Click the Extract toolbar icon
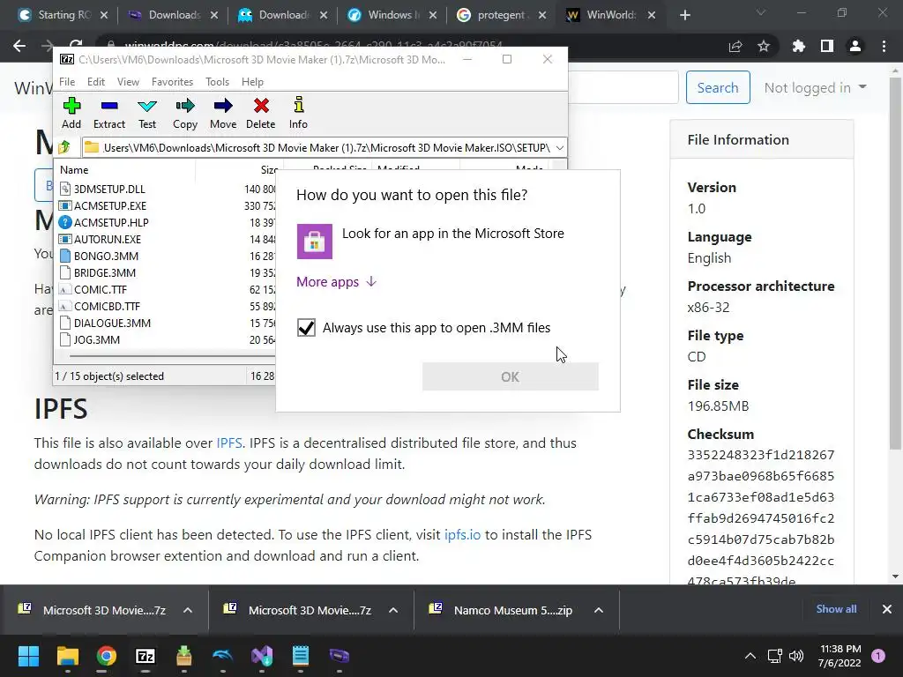This screenshot has height=677, width=903. 108,113
